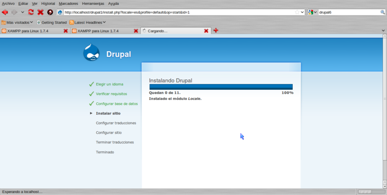Open the Latest Headlines feed dropdown

tap(88, 22)
